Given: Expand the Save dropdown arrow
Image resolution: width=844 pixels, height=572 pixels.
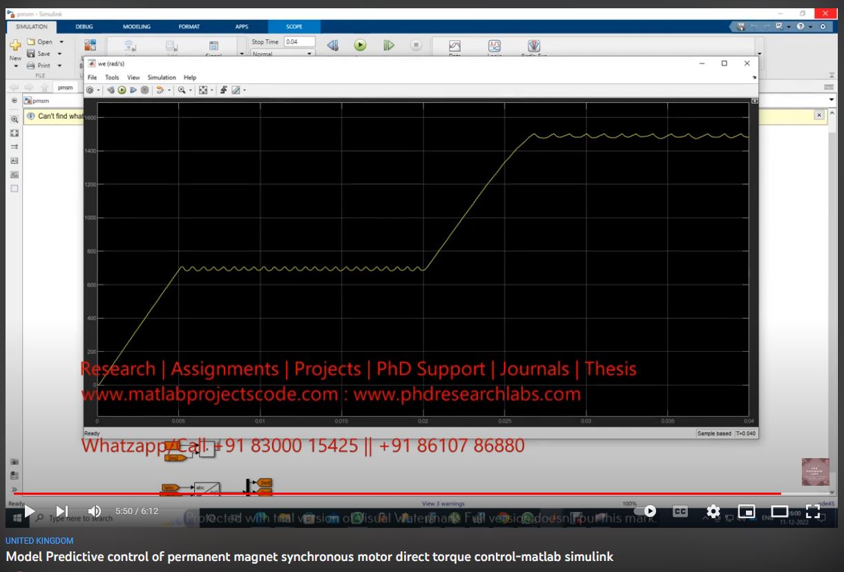Looking at the screenshot, I should coord(59,54).
